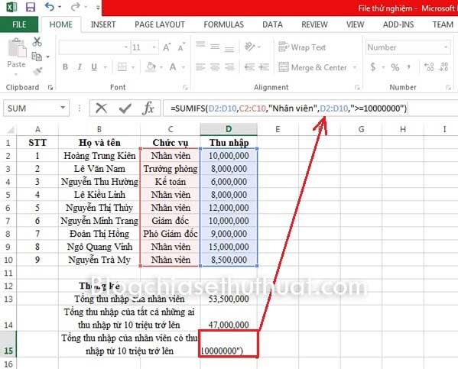Click the Format Painter brush icon
Image resolution: width=458 pixels, height=369 pixels.
click(37, 70)
